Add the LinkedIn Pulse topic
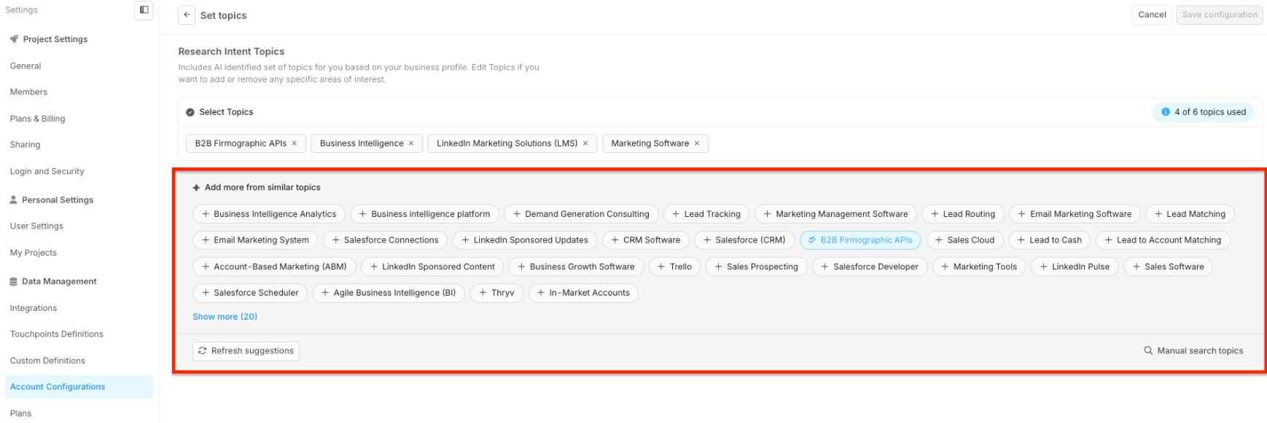 1075,266
